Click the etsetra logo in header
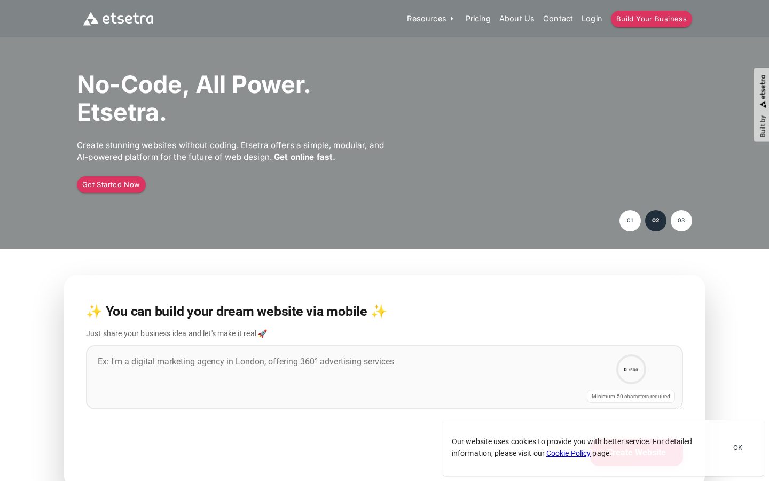The image size is (769, 481). [x=118, y=19]
